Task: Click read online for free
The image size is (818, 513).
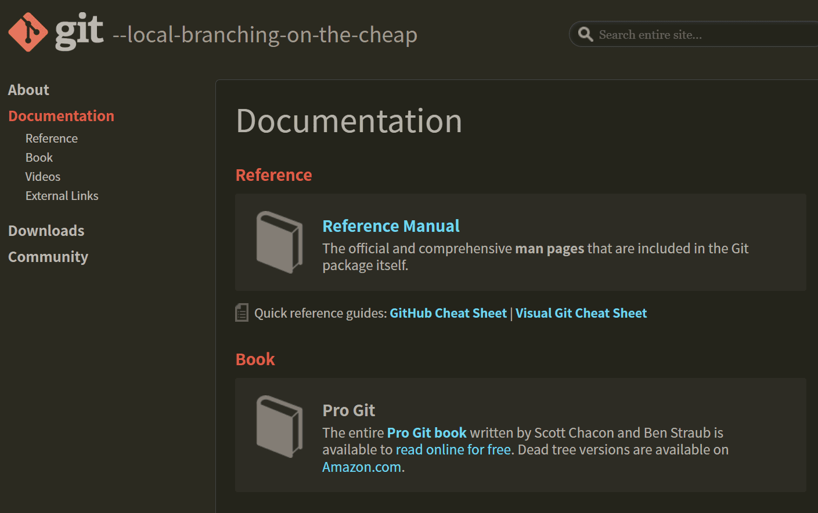Action: [x=453, y=449]
